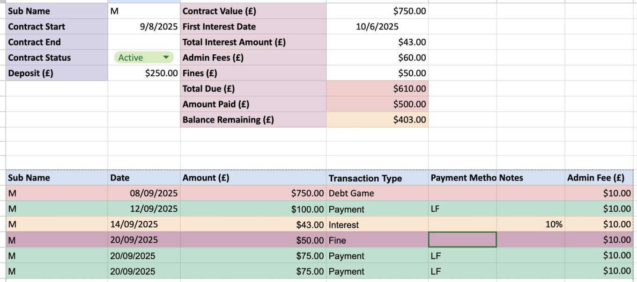The width and height of the screenshot is (637, 282).
Task: Click the dropdown arrow on Active chip
Action: pyautogui.click(x=166, y=58)
